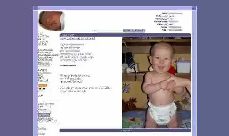
Task: Click the 'Födelse vikt' value text
Action: [x=171, y=16]
